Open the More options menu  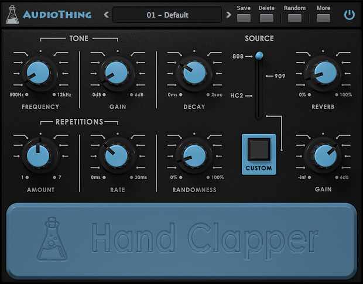point(323,18)
